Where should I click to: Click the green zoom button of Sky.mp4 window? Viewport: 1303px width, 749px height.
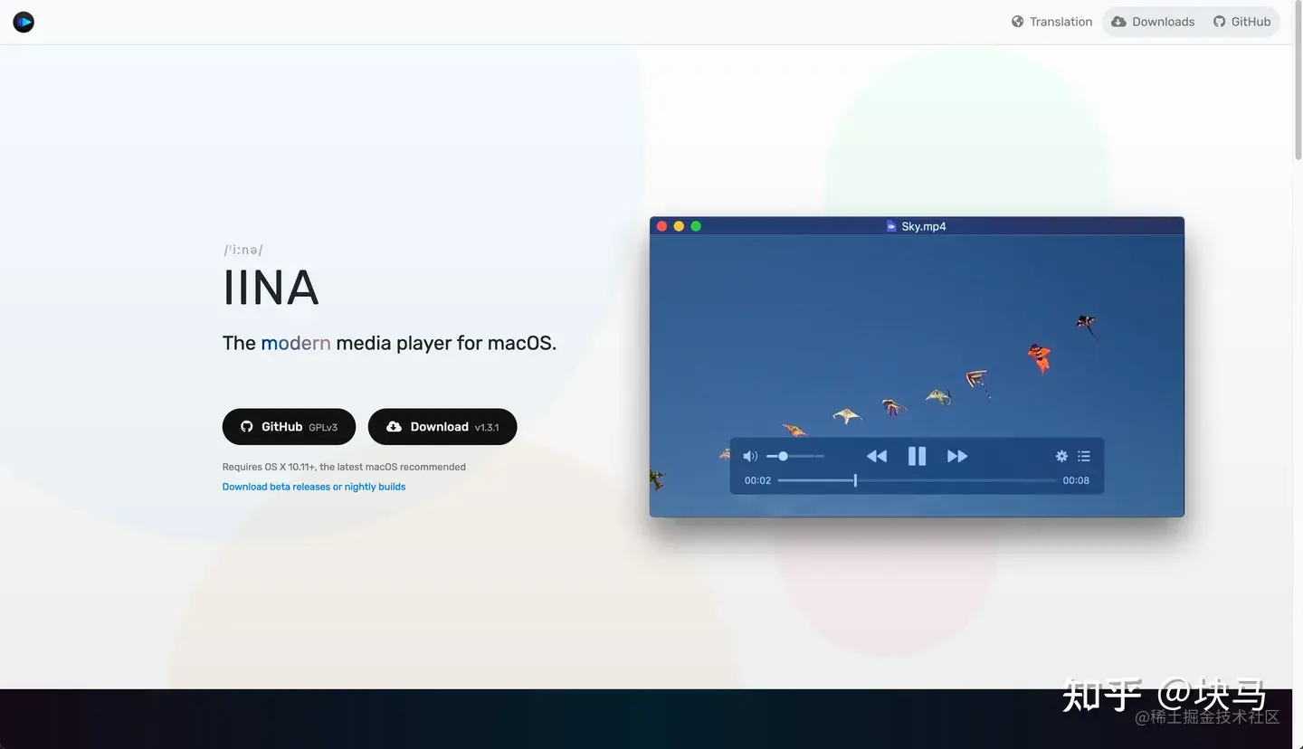coord(696,226)
